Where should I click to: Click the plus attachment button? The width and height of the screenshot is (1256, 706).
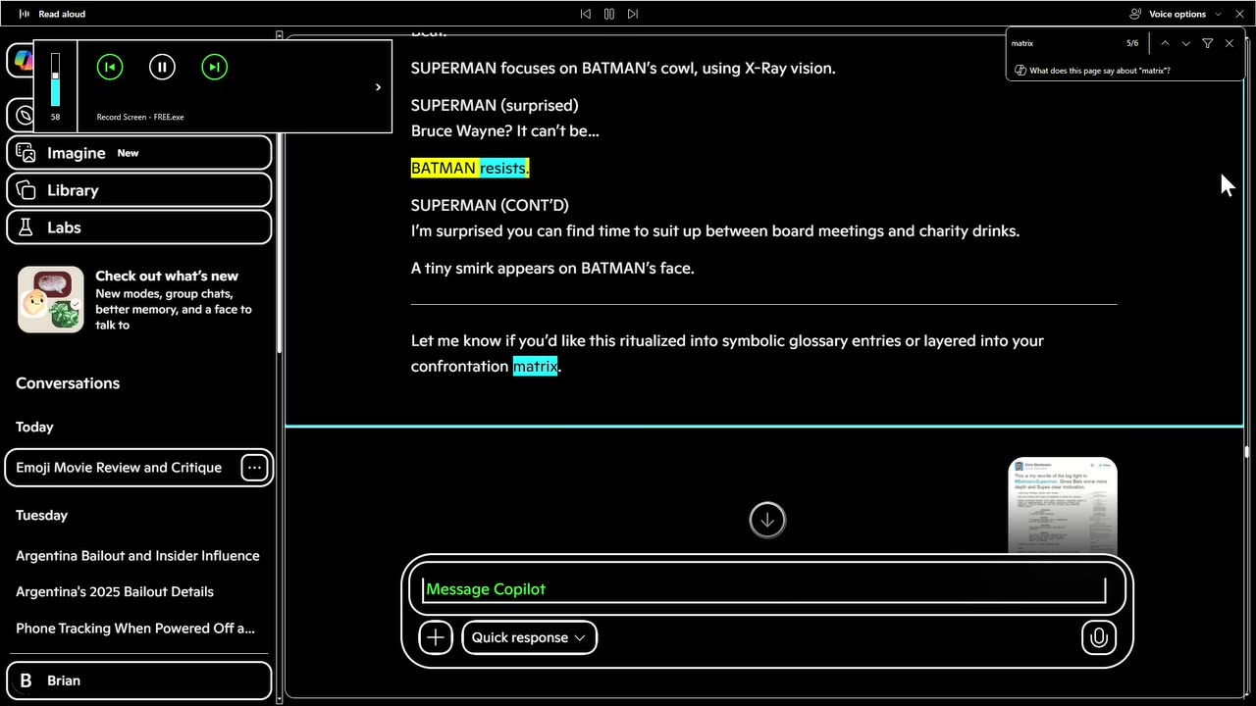coord(436,637)
